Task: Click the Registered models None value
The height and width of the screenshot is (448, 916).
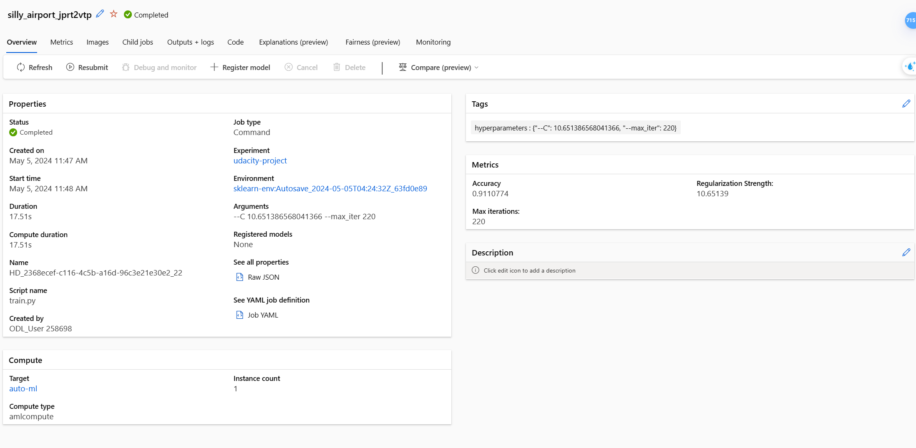Action: click(243, 244)
